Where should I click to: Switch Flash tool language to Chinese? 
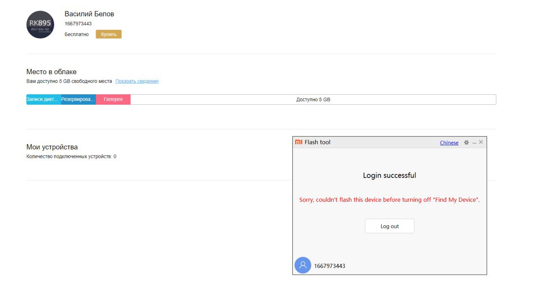coord(449,143)
